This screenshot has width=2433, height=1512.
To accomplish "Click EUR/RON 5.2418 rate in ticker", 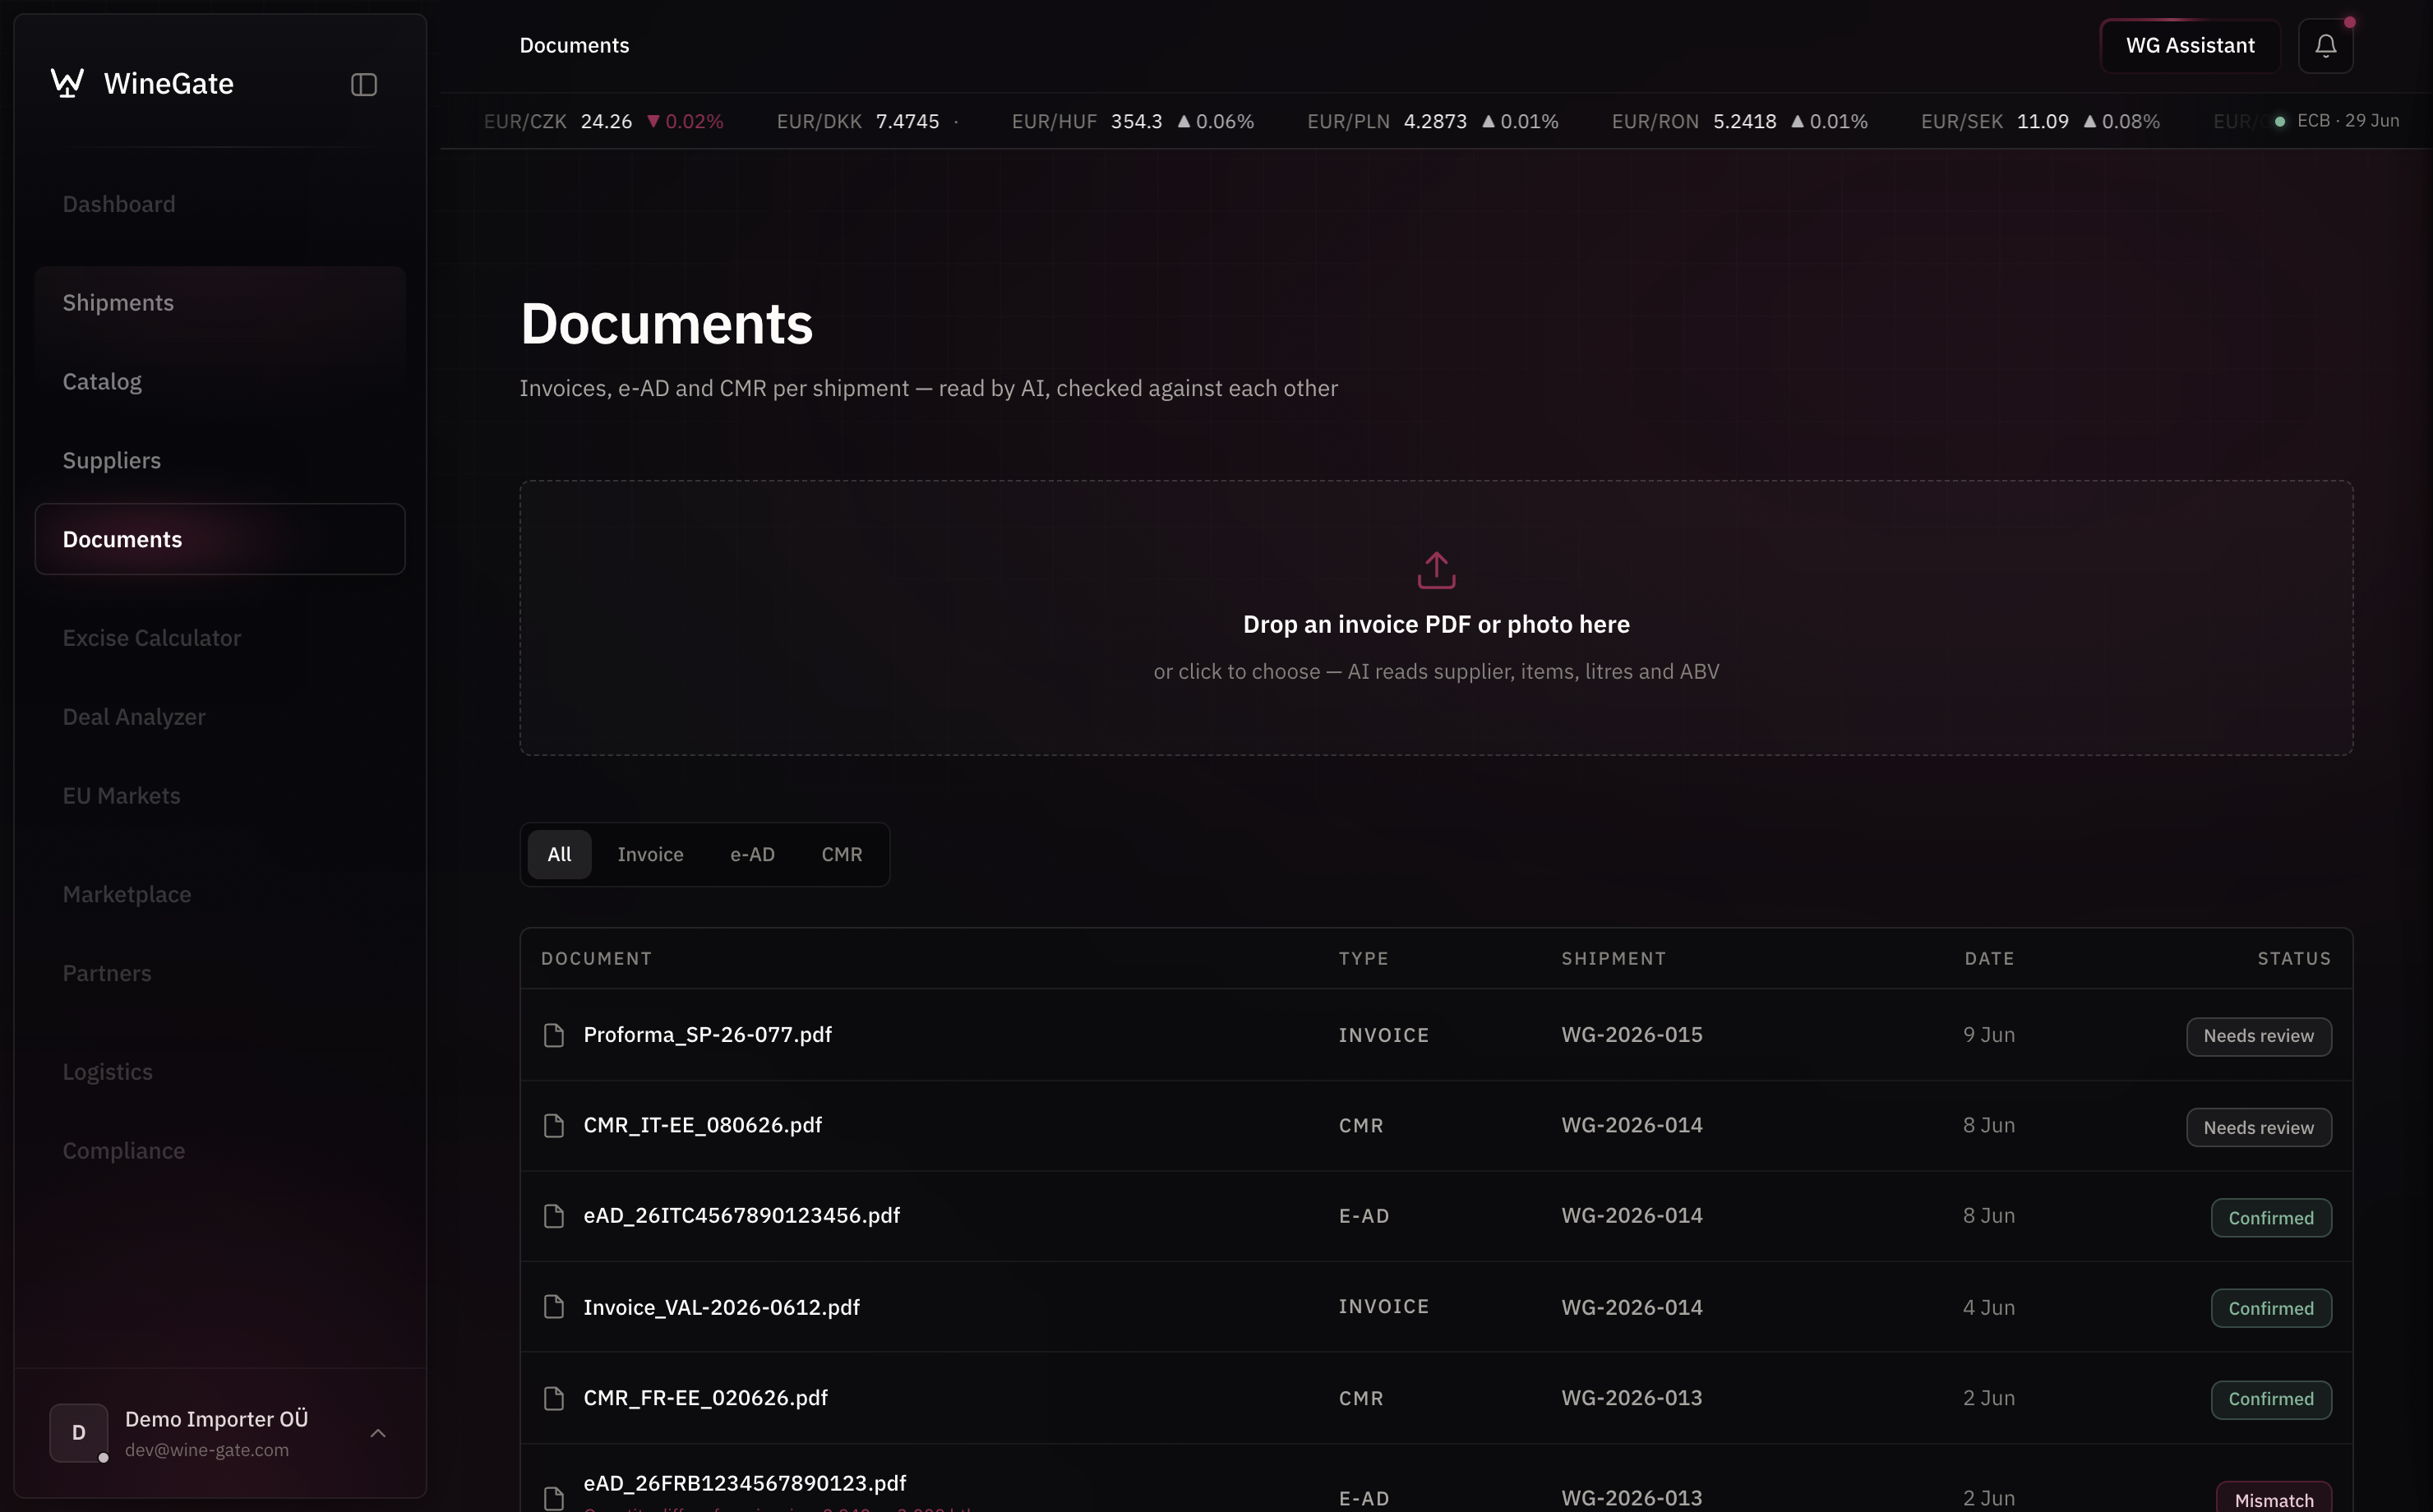I will click(1694, 121).
